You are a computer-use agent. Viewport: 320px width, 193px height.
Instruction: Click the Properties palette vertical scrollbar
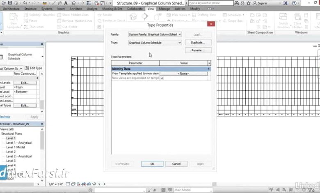tap(41, 105)
